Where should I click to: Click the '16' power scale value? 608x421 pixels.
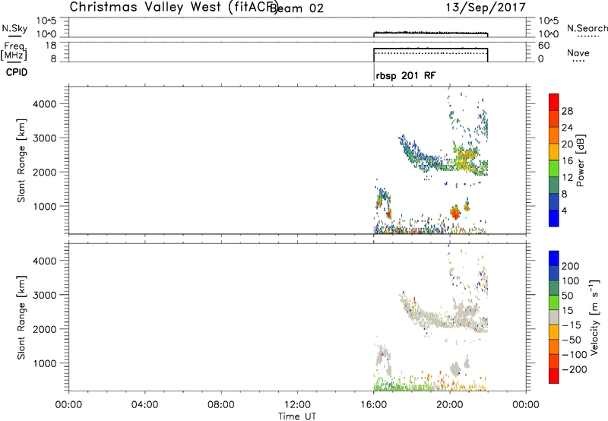[x=567, y=161]
